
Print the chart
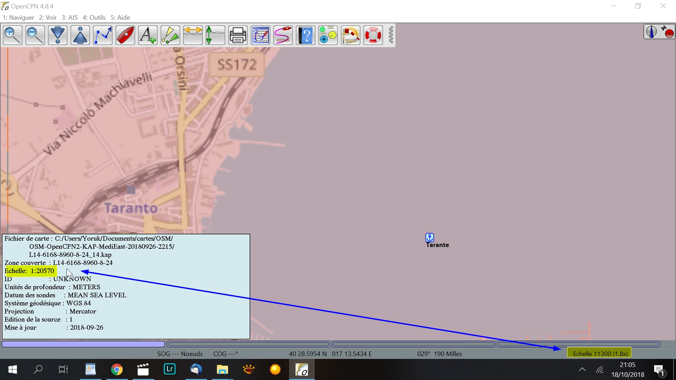tap(238, 35)
